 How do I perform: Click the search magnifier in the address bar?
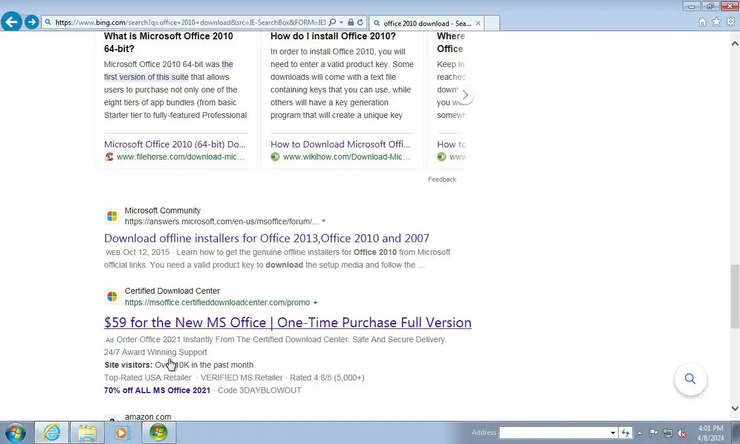(x=332, y=23)
